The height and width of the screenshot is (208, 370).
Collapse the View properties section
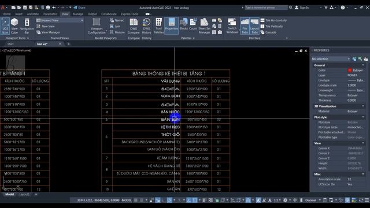point(363,143)
